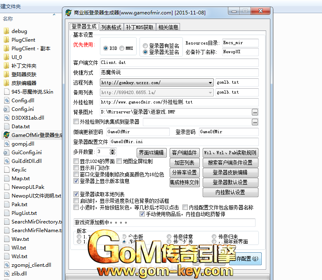Open 搜索客户端条件设置 button
Viewport: 322px width, 280px height.
230,162
